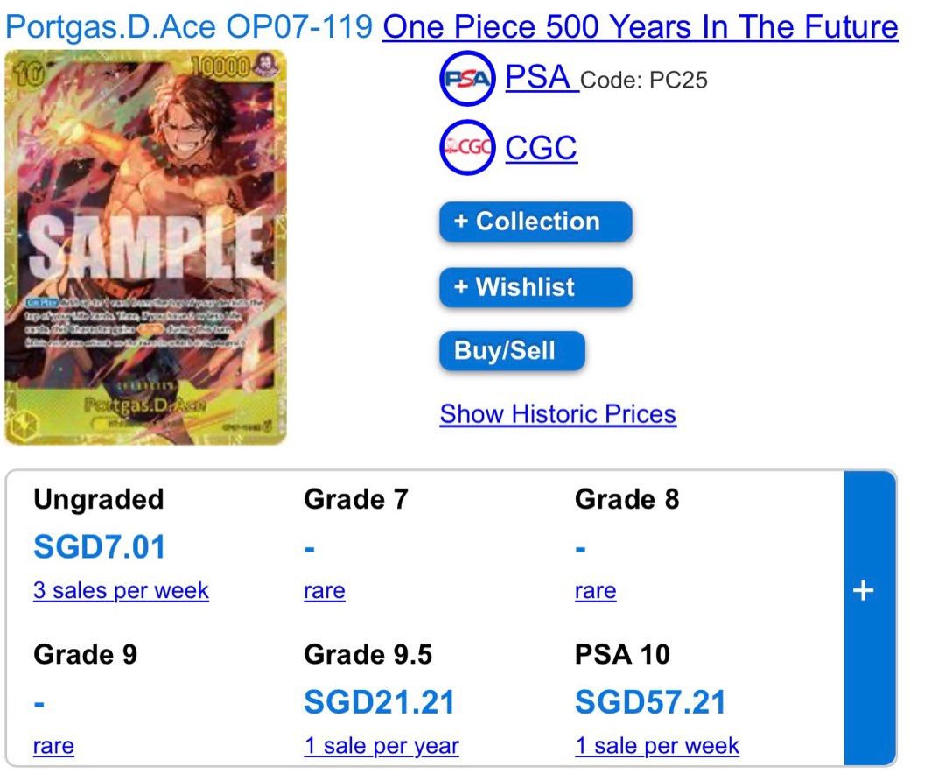View 1 sale per week link
Image resolution: width=945 pixels, height=781 pixels.
tap(656, 746)
